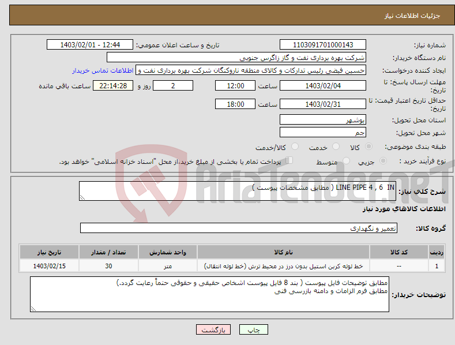
Task: Click the remaining days field showing 2
Action: (173, 85)
